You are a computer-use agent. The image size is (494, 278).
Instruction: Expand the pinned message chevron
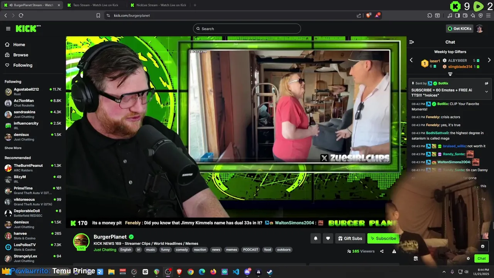coord(486,92)
